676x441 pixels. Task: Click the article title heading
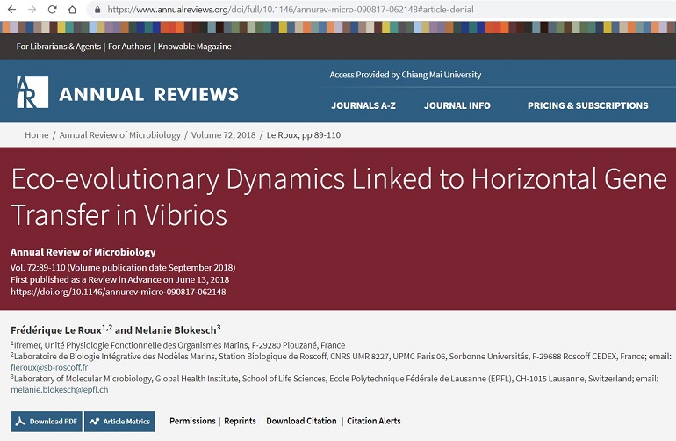pyautogui.click(x=339, y=197)
